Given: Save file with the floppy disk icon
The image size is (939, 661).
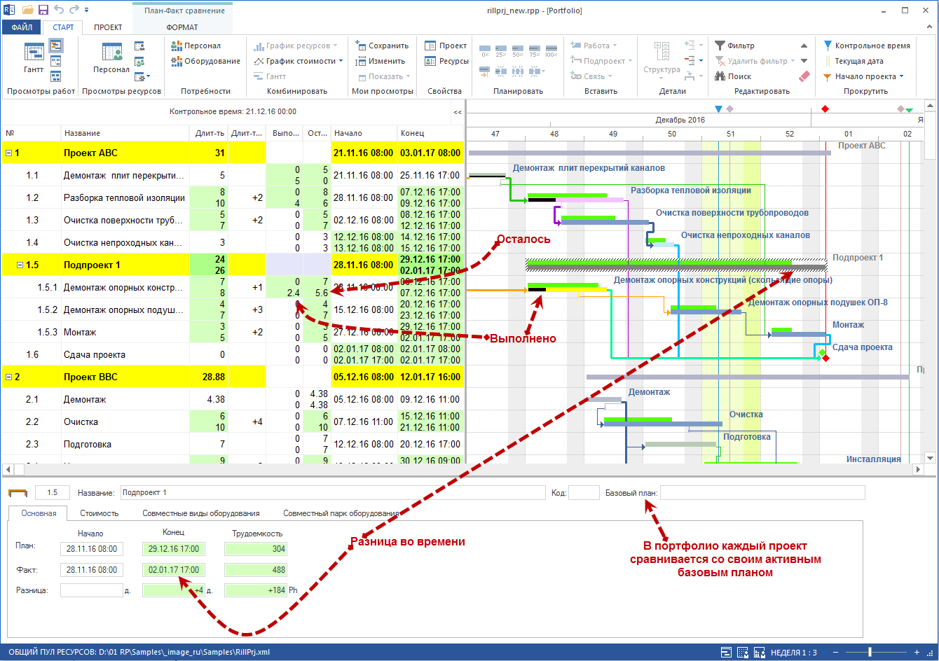Looking at the screenshot, I should [x=43, y=10].
